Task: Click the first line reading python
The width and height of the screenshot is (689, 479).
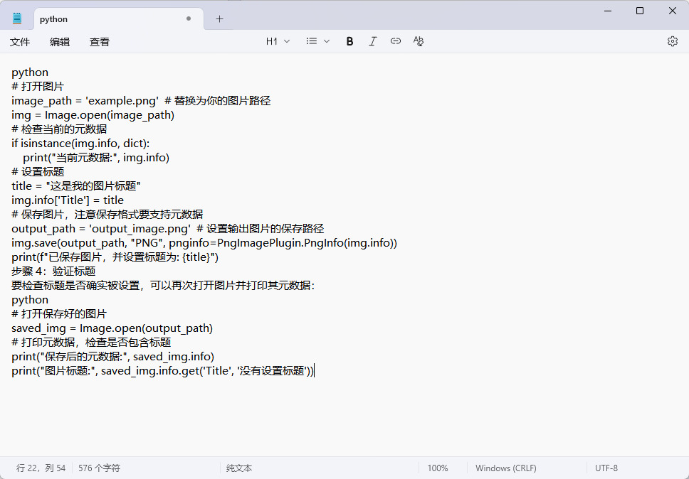Action: (30, 72)
